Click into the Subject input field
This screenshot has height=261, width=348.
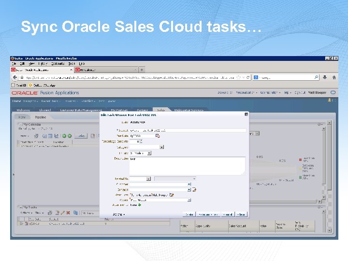click(x=188, y=130)
